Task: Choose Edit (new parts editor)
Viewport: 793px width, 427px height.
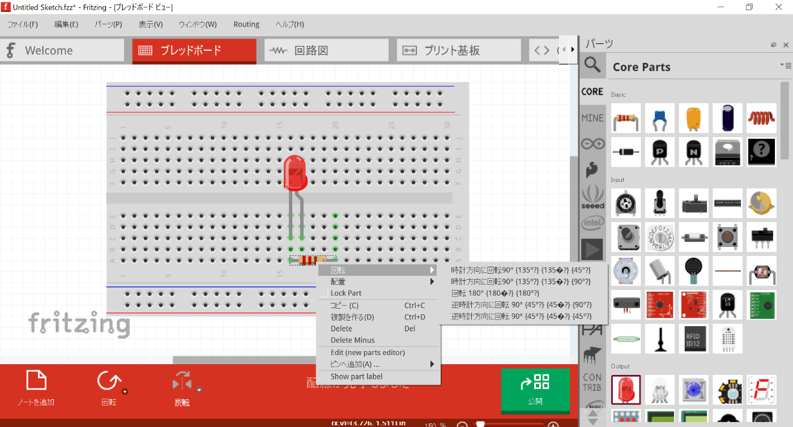Action: (378, 352)
